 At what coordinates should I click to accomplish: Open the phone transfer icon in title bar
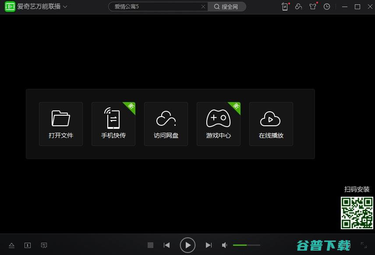(x=285, y=7)
